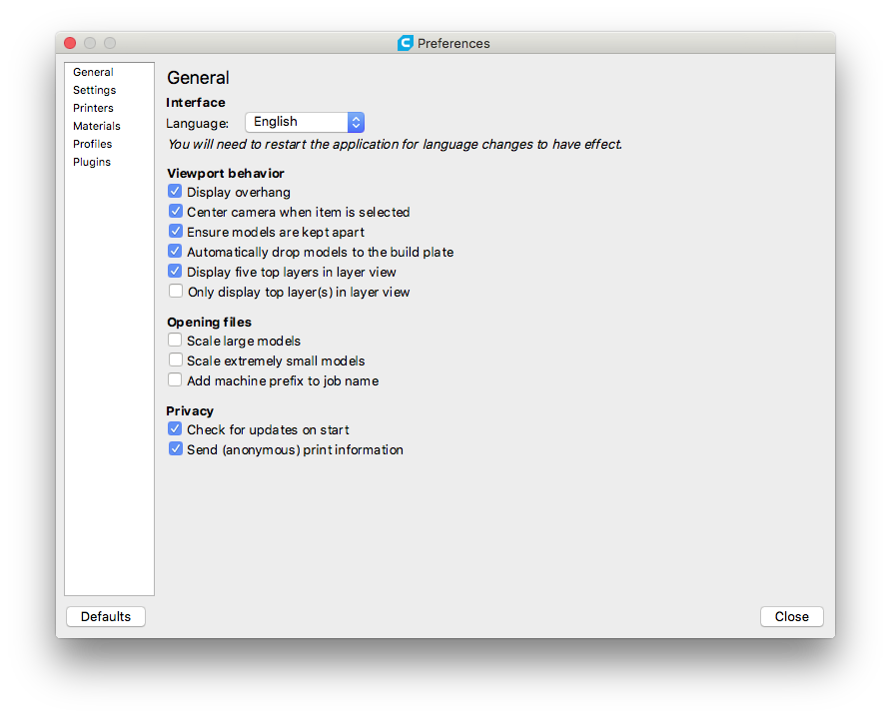Click the Close button at bottom right

pos(791,616)
